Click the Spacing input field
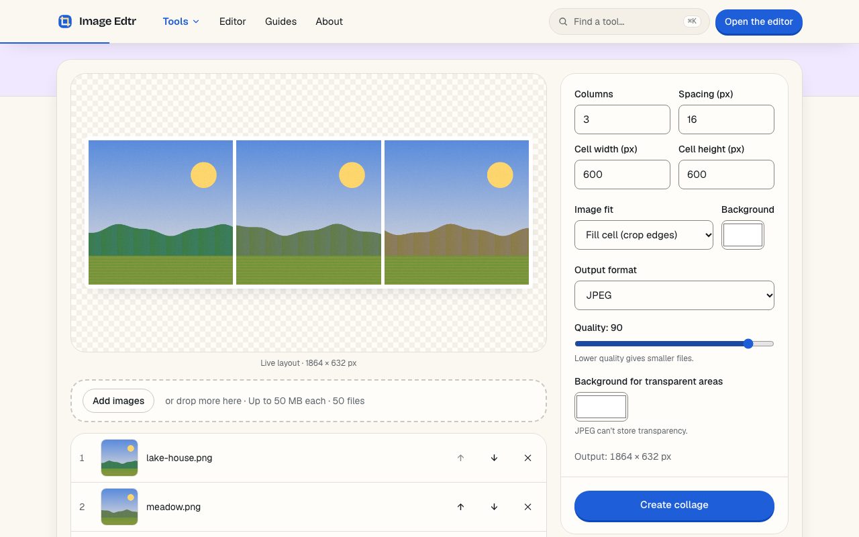 tap(726, 119)
